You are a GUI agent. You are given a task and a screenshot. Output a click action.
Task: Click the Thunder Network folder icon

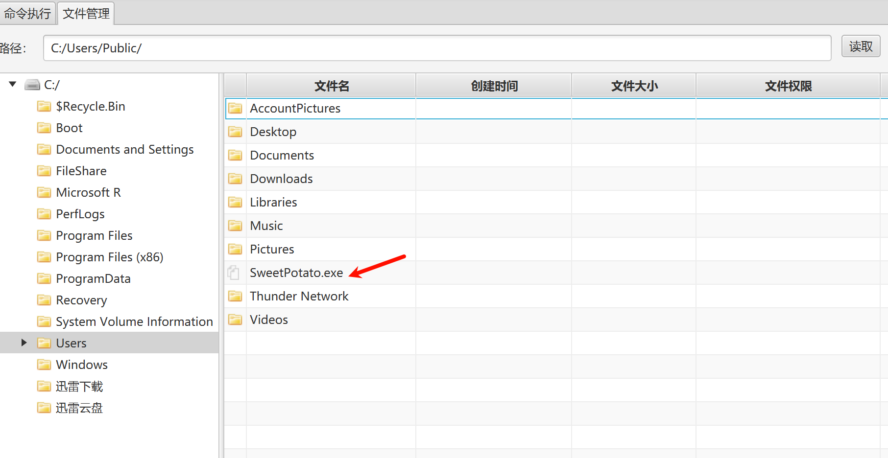(x=235, y=296)
